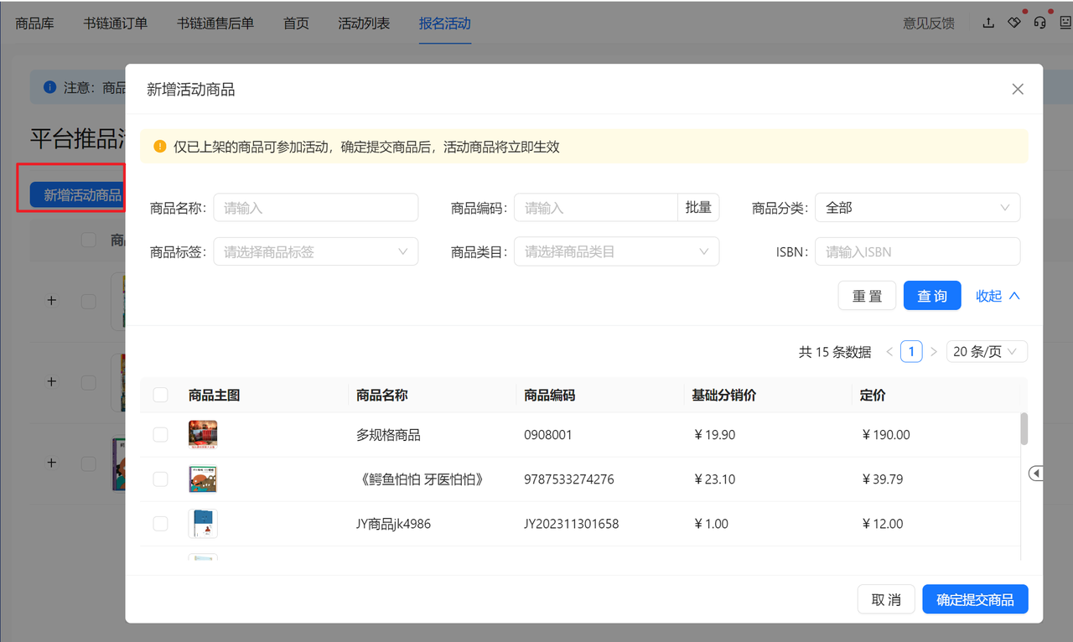Click the list price ¥39.79
The width and height of the screenshot is (1073, 642).
pos(883,479)
